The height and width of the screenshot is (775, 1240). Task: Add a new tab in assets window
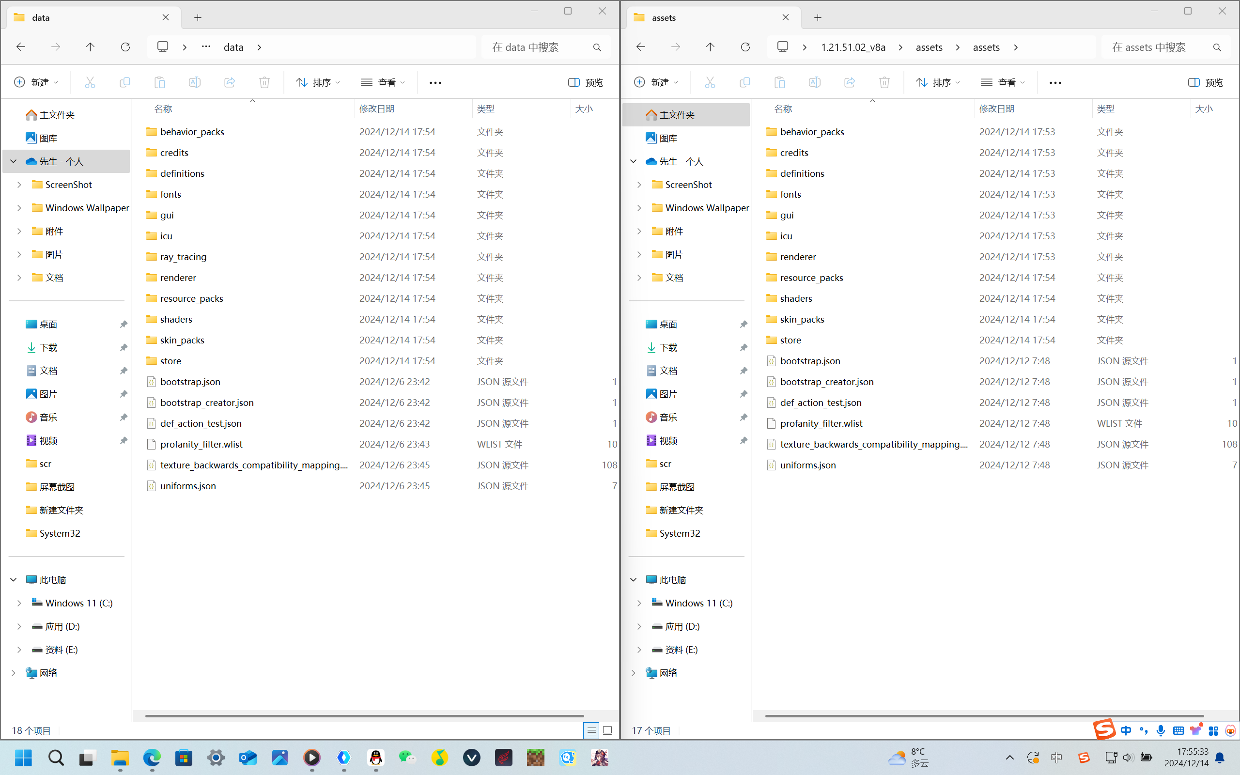pos(818,17)
